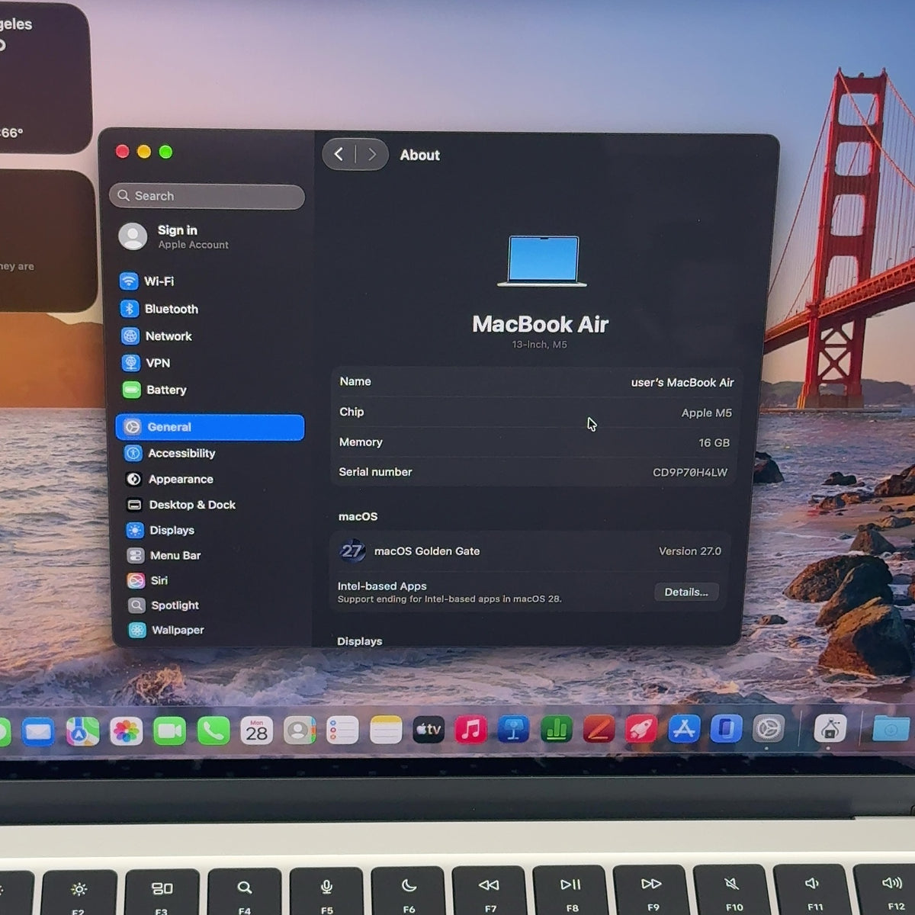The height and width of the screenshot is (915, 915).
Task: Open Intel-based Apps Details
Action: coord(686,592)
